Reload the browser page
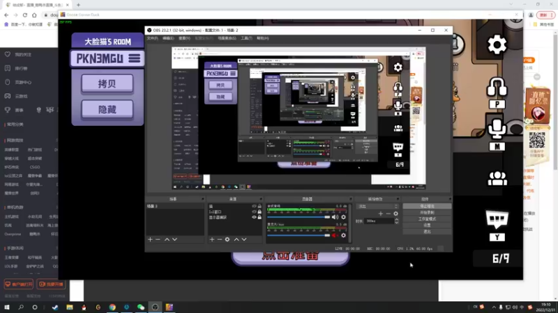 pyautogui.click(x=25, y=15)
